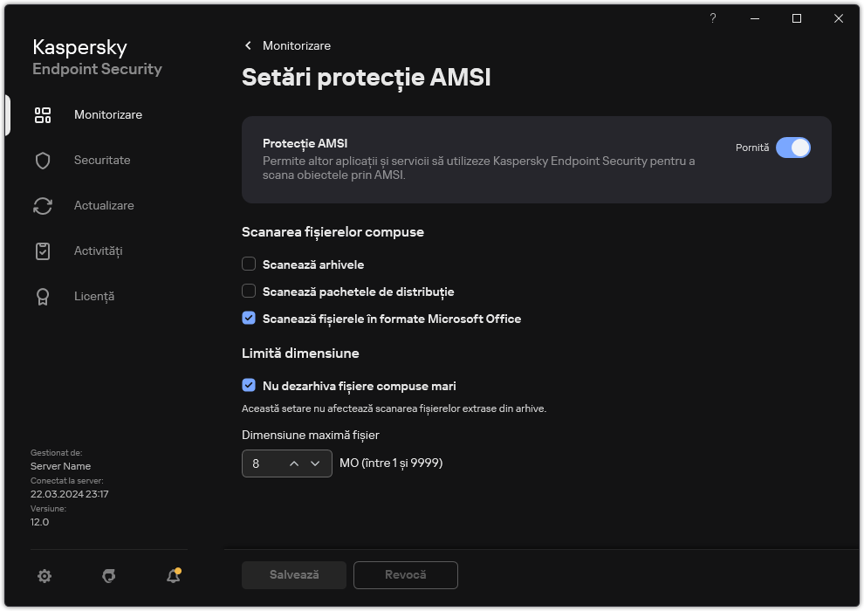Screen dimensions: 864x611
Task: Uncheck Scanează fișierele în formate Microsoft Office
Action: click(249, 319)
